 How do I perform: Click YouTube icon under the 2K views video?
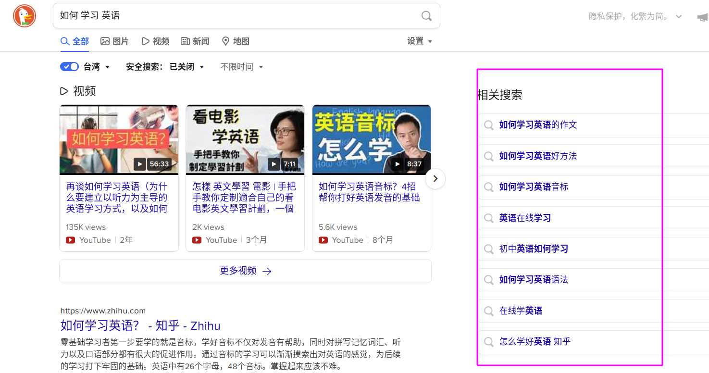[x=197, y=240]
